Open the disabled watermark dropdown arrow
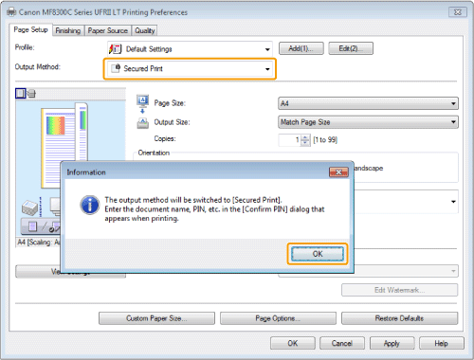This screenshot has height=360, width=474. (x=453, y=271)
